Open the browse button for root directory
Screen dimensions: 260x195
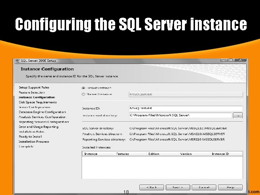[238, 115]
